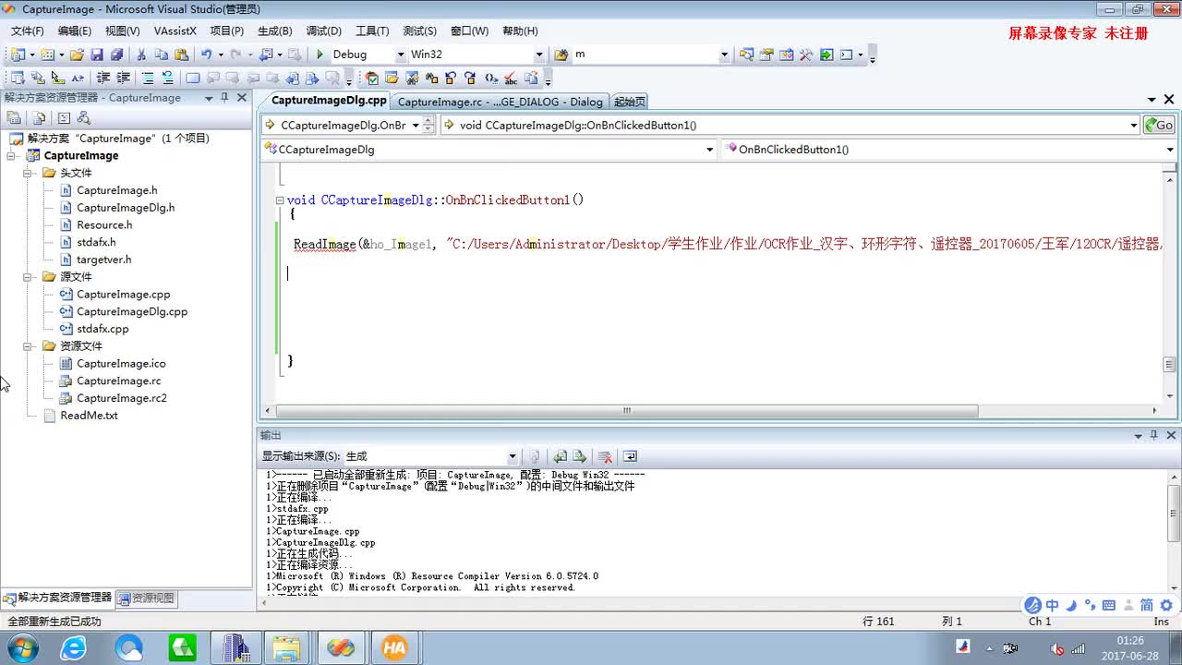1182x665 pixels.
Task: Click the Add New Item toolbar icon
Action: (x=46, y=54)
